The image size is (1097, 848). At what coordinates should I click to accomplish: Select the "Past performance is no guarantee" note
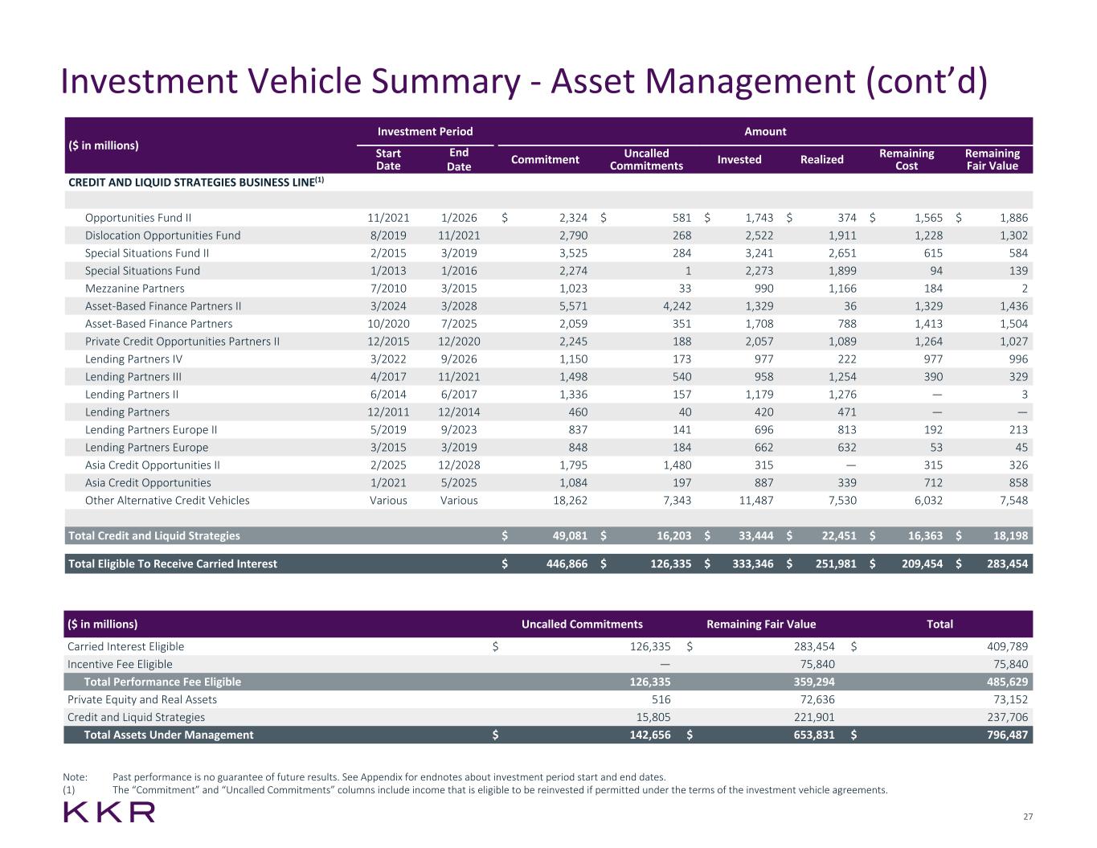(x=389, y=777)
